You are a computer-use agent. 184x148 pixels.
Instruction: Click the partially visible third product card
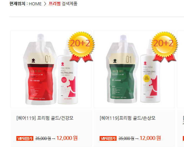(x=180, y=89)
